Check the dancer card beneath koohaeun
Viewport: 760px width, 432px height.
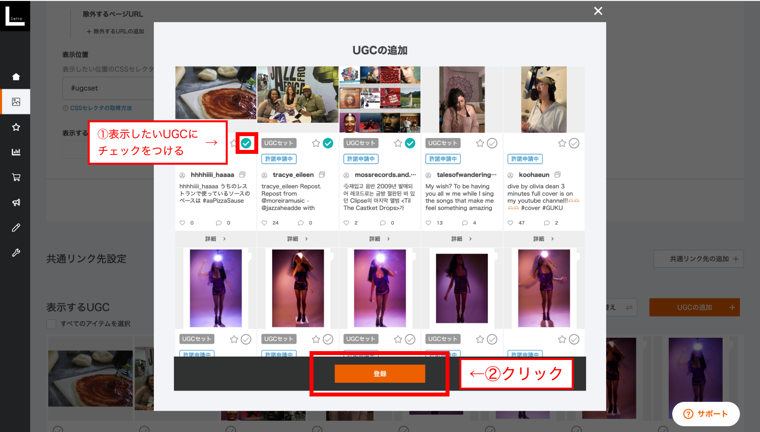(574, 339)
